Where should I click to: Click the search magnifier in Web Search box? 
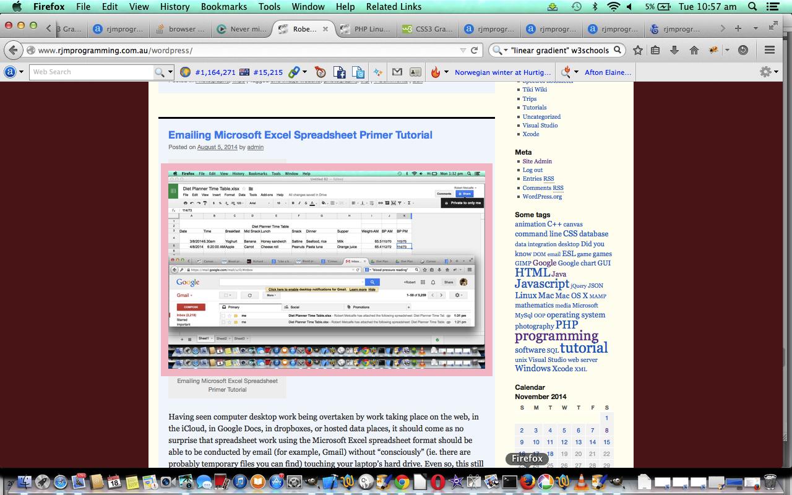160,72
